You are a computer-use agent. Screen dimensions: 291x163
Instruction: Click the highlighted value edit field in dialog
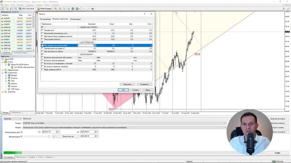(x=87, y=45)
